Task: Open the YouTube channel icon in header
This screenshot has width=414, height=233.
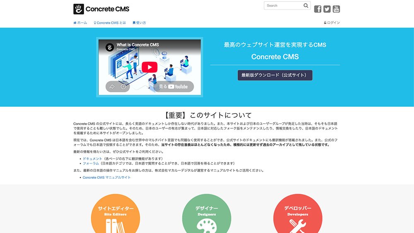Action: click(336, 9)
